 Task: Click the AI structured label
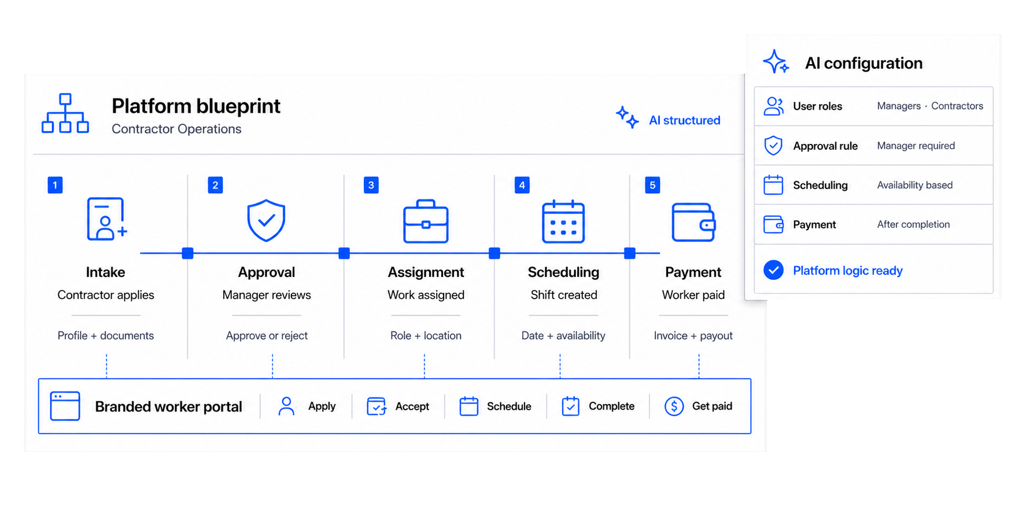tap(684, 120)
